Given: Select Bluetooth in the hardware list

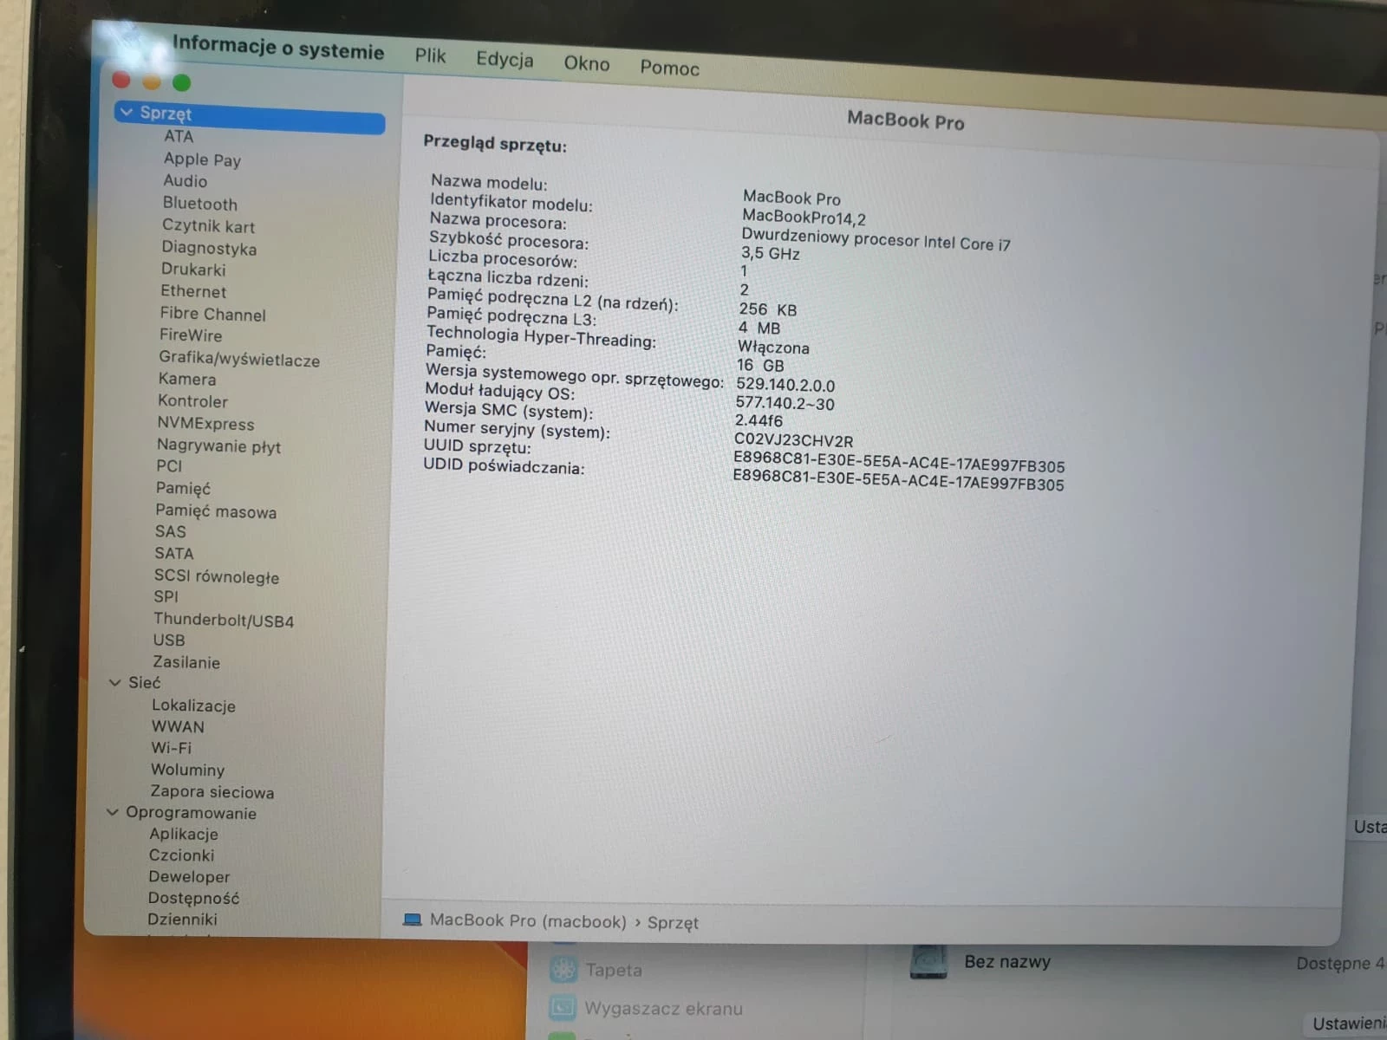Looking at the screenshot, I should click(x=199, y=204).
